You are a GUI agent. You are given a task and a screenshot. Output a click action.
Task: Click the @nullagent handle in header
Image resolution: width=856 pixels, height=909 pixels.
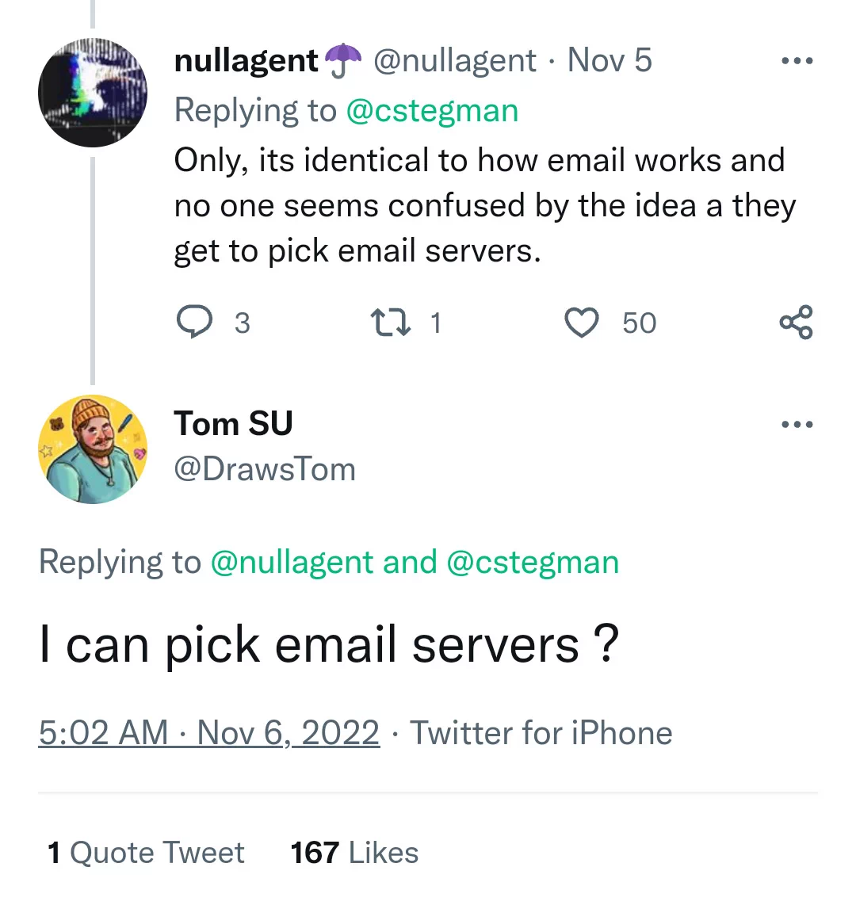point(455,61)
